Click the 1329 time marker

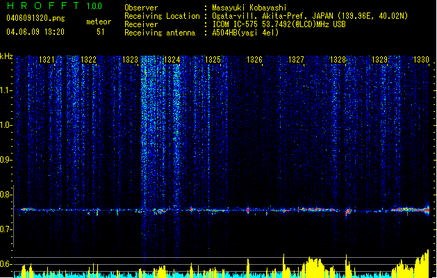pos(379,59)
